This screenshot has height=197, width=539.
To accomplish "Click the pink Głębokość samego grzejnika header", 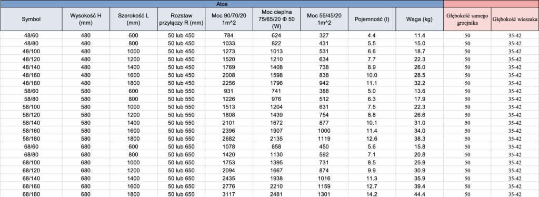I will coord(467,19).
